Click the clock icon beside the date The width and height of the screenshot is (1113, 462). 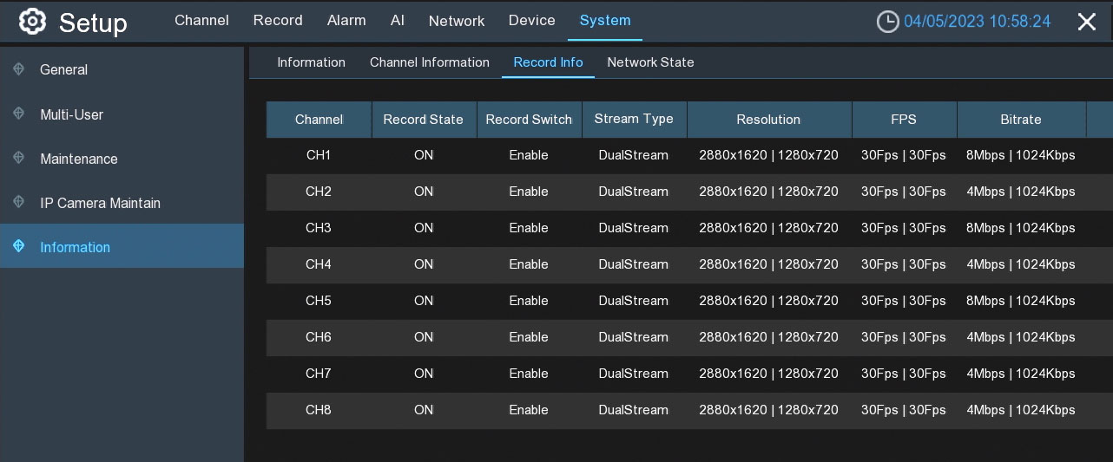[x=887, y=22]
